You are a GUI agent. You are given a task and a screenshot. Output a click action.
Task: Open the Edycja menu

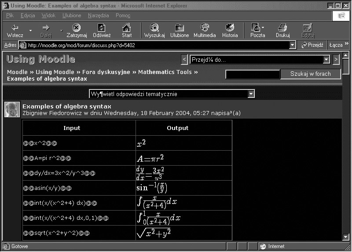[28, 15]
